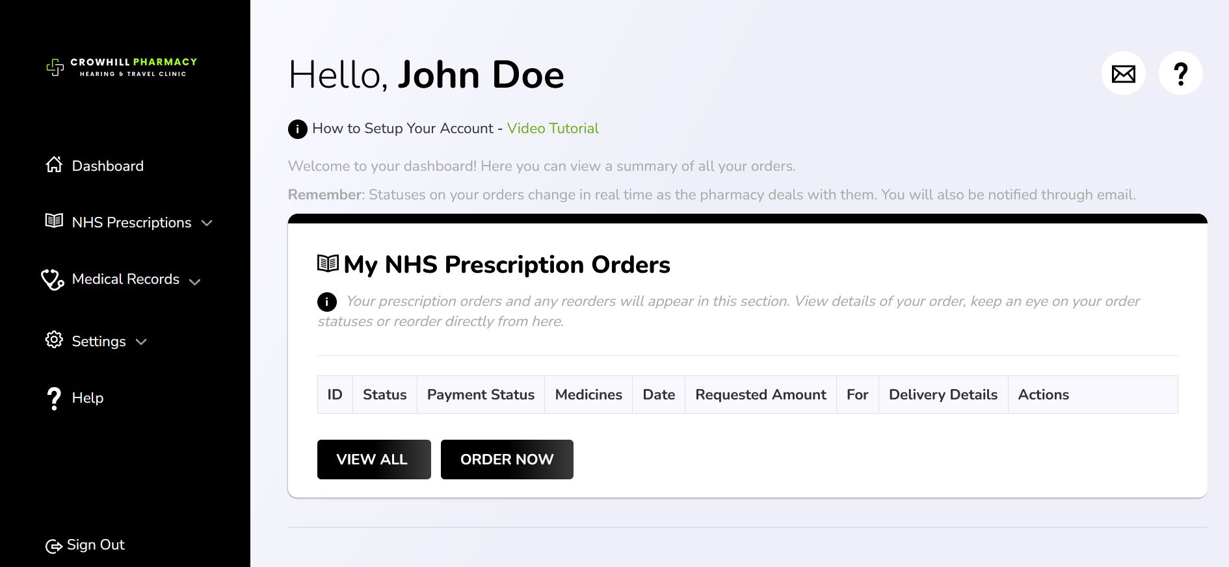The height and width of the screenshot is (567, 1229).
Task: Click the Medical Records stethoscope icon
Action: point(53,279)
